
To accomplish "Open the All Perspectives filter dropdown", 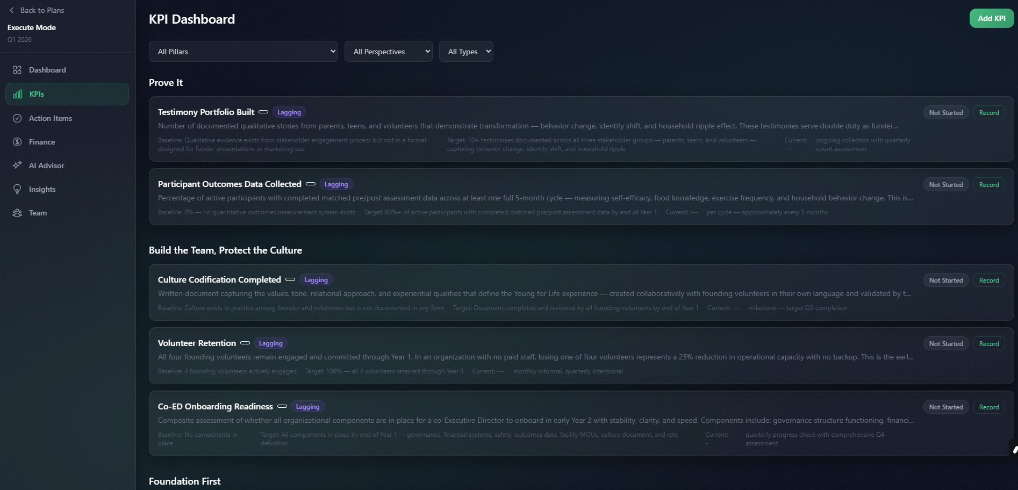I will 388,52.
